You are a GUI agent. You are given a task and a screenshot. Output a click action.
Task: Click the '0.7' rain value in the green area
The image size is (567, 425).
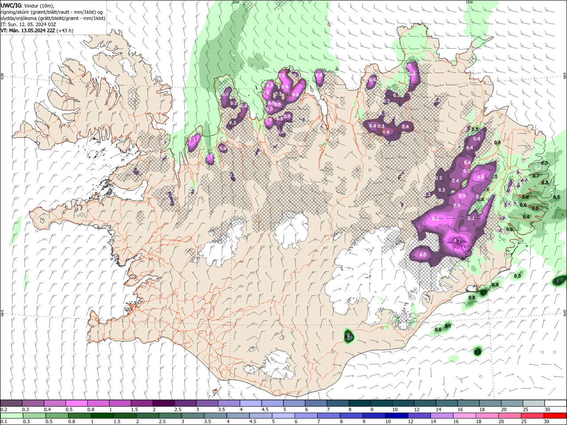pyautogui.click(x=536, y=176)
